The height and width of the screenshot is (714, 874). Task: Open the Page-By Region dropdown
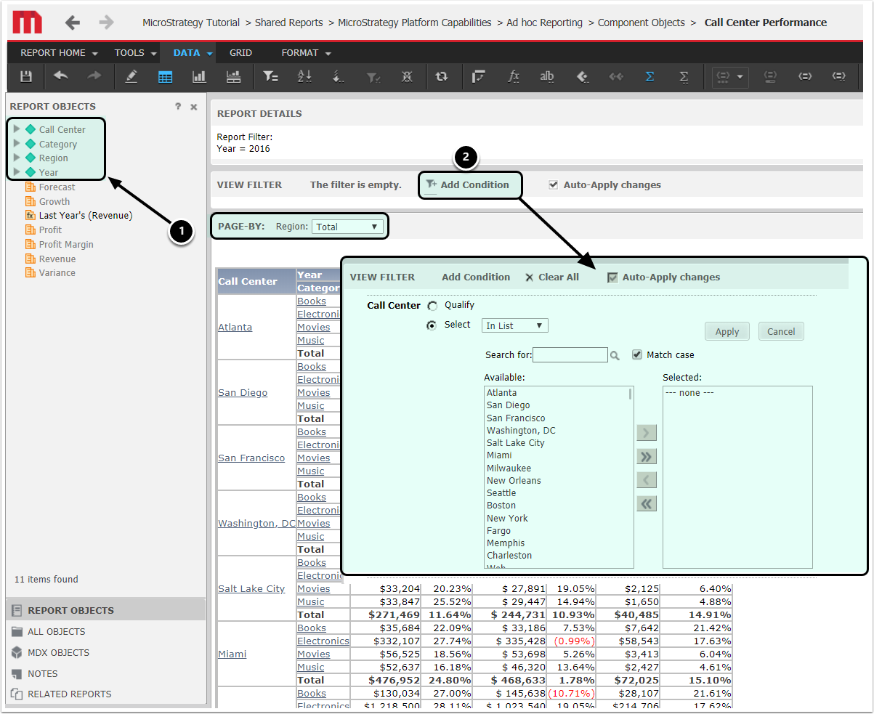pyautogui.click(x=348, y=227)
